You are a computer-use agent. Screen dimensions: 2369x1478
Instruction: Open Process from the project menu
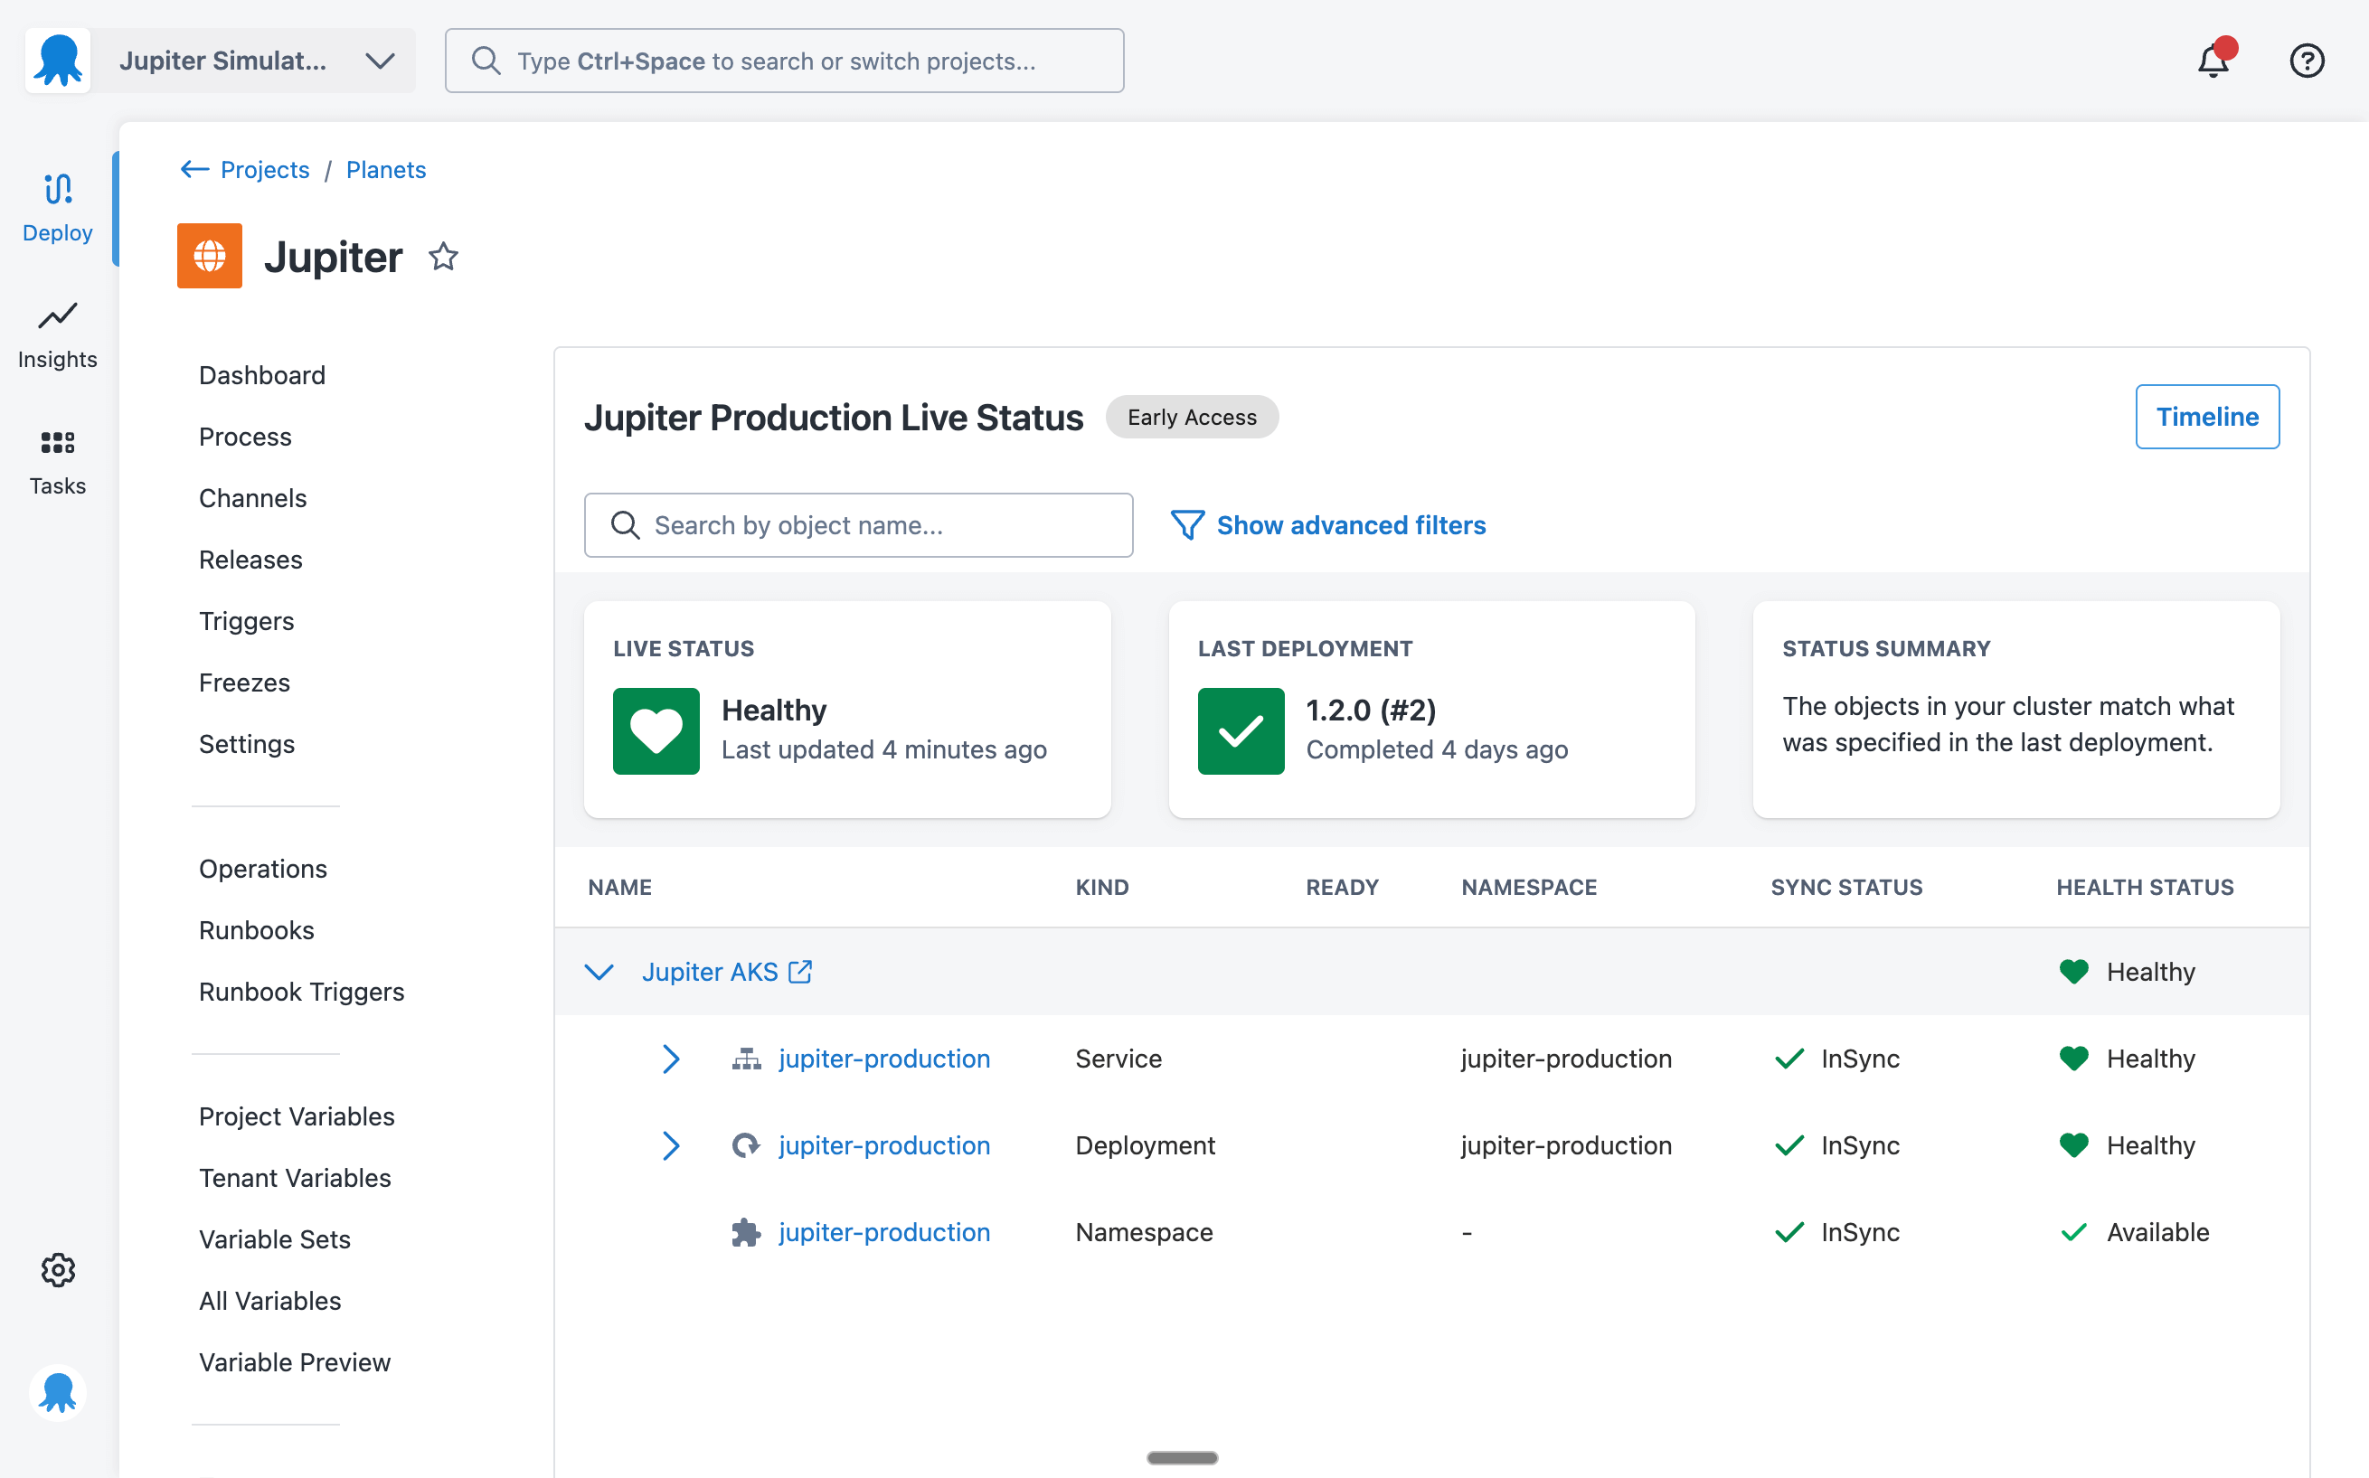(x=244, y=436)
